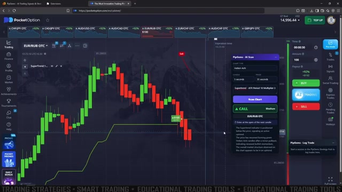Open the Promo megaphone banner
This screenshot has height=192, width=342.
tap(9, 142)
